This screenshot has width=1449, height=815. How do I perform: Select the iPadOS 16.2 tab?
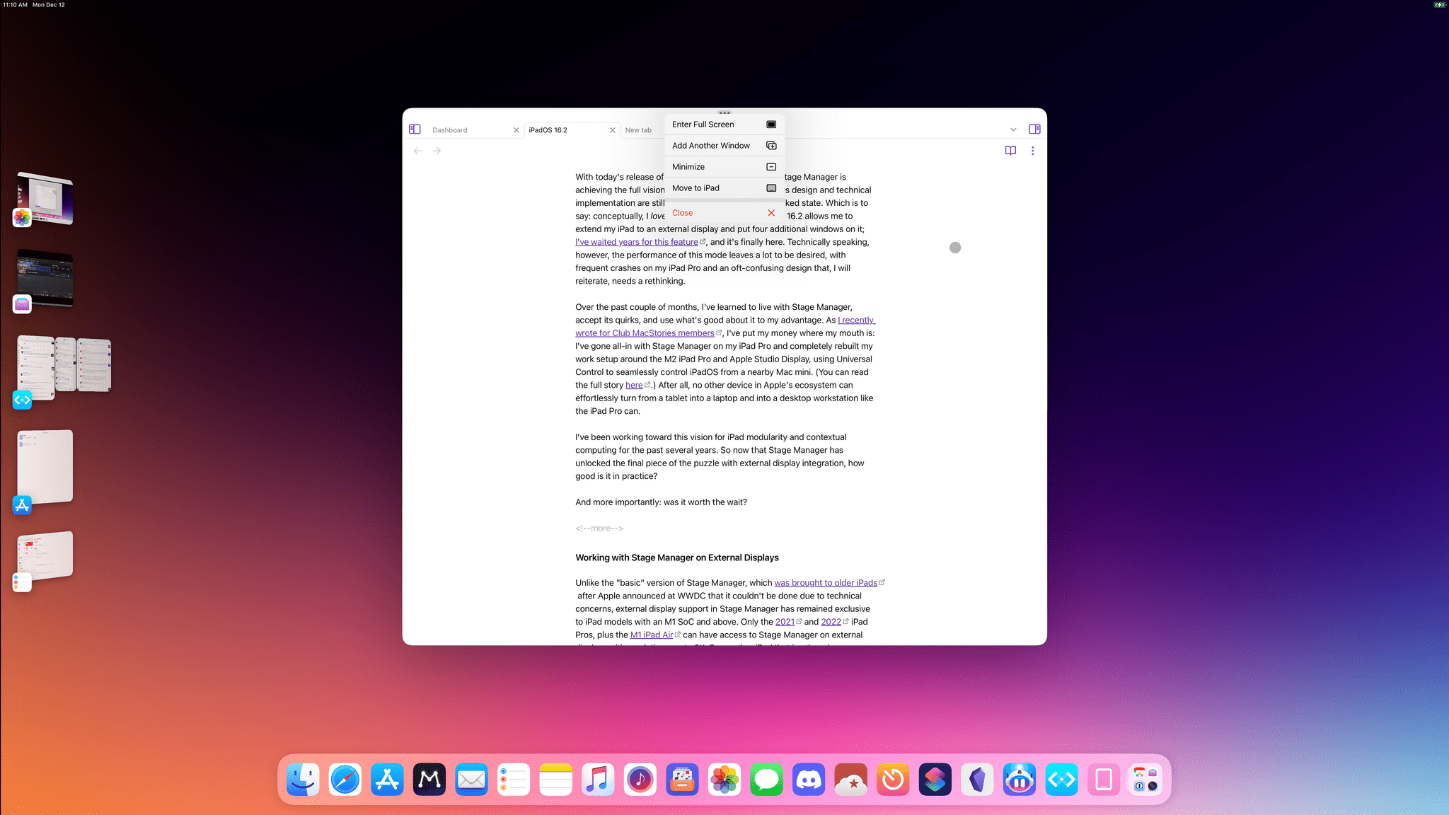click(548, 130)
